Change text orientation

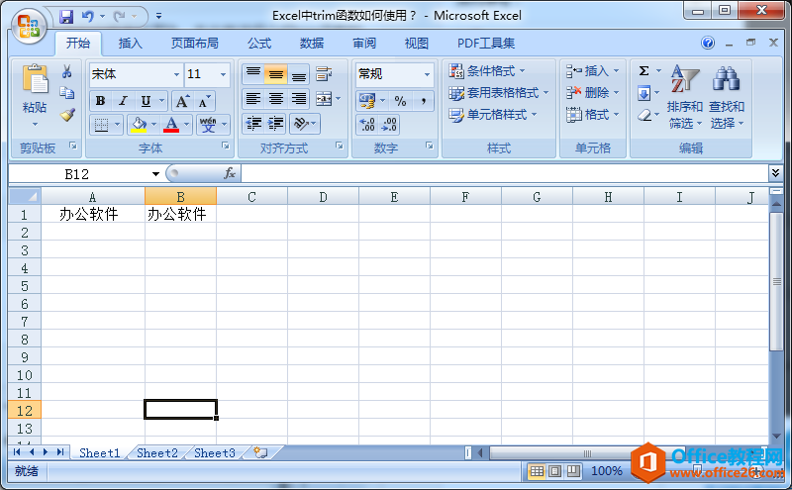pyautogui.click(x=302, y=124)
